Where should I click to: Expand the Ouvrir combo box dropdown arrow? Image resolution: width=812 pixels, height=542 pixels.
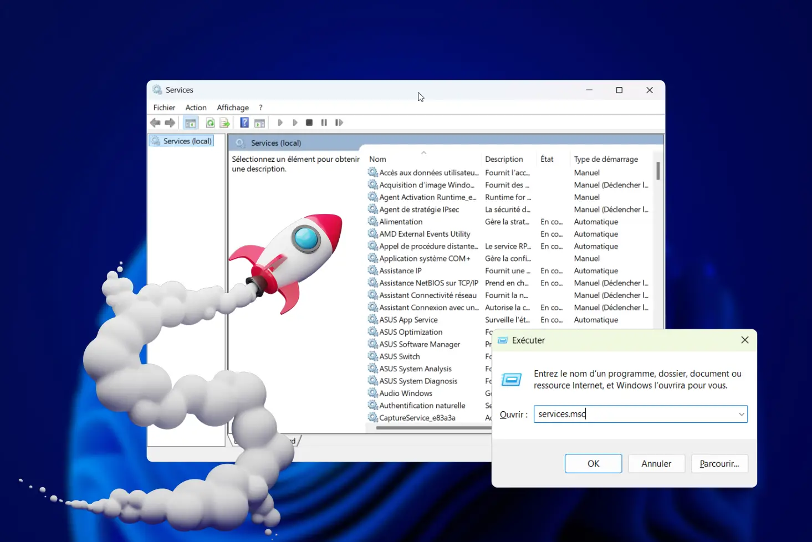click(x=741, y=414)
